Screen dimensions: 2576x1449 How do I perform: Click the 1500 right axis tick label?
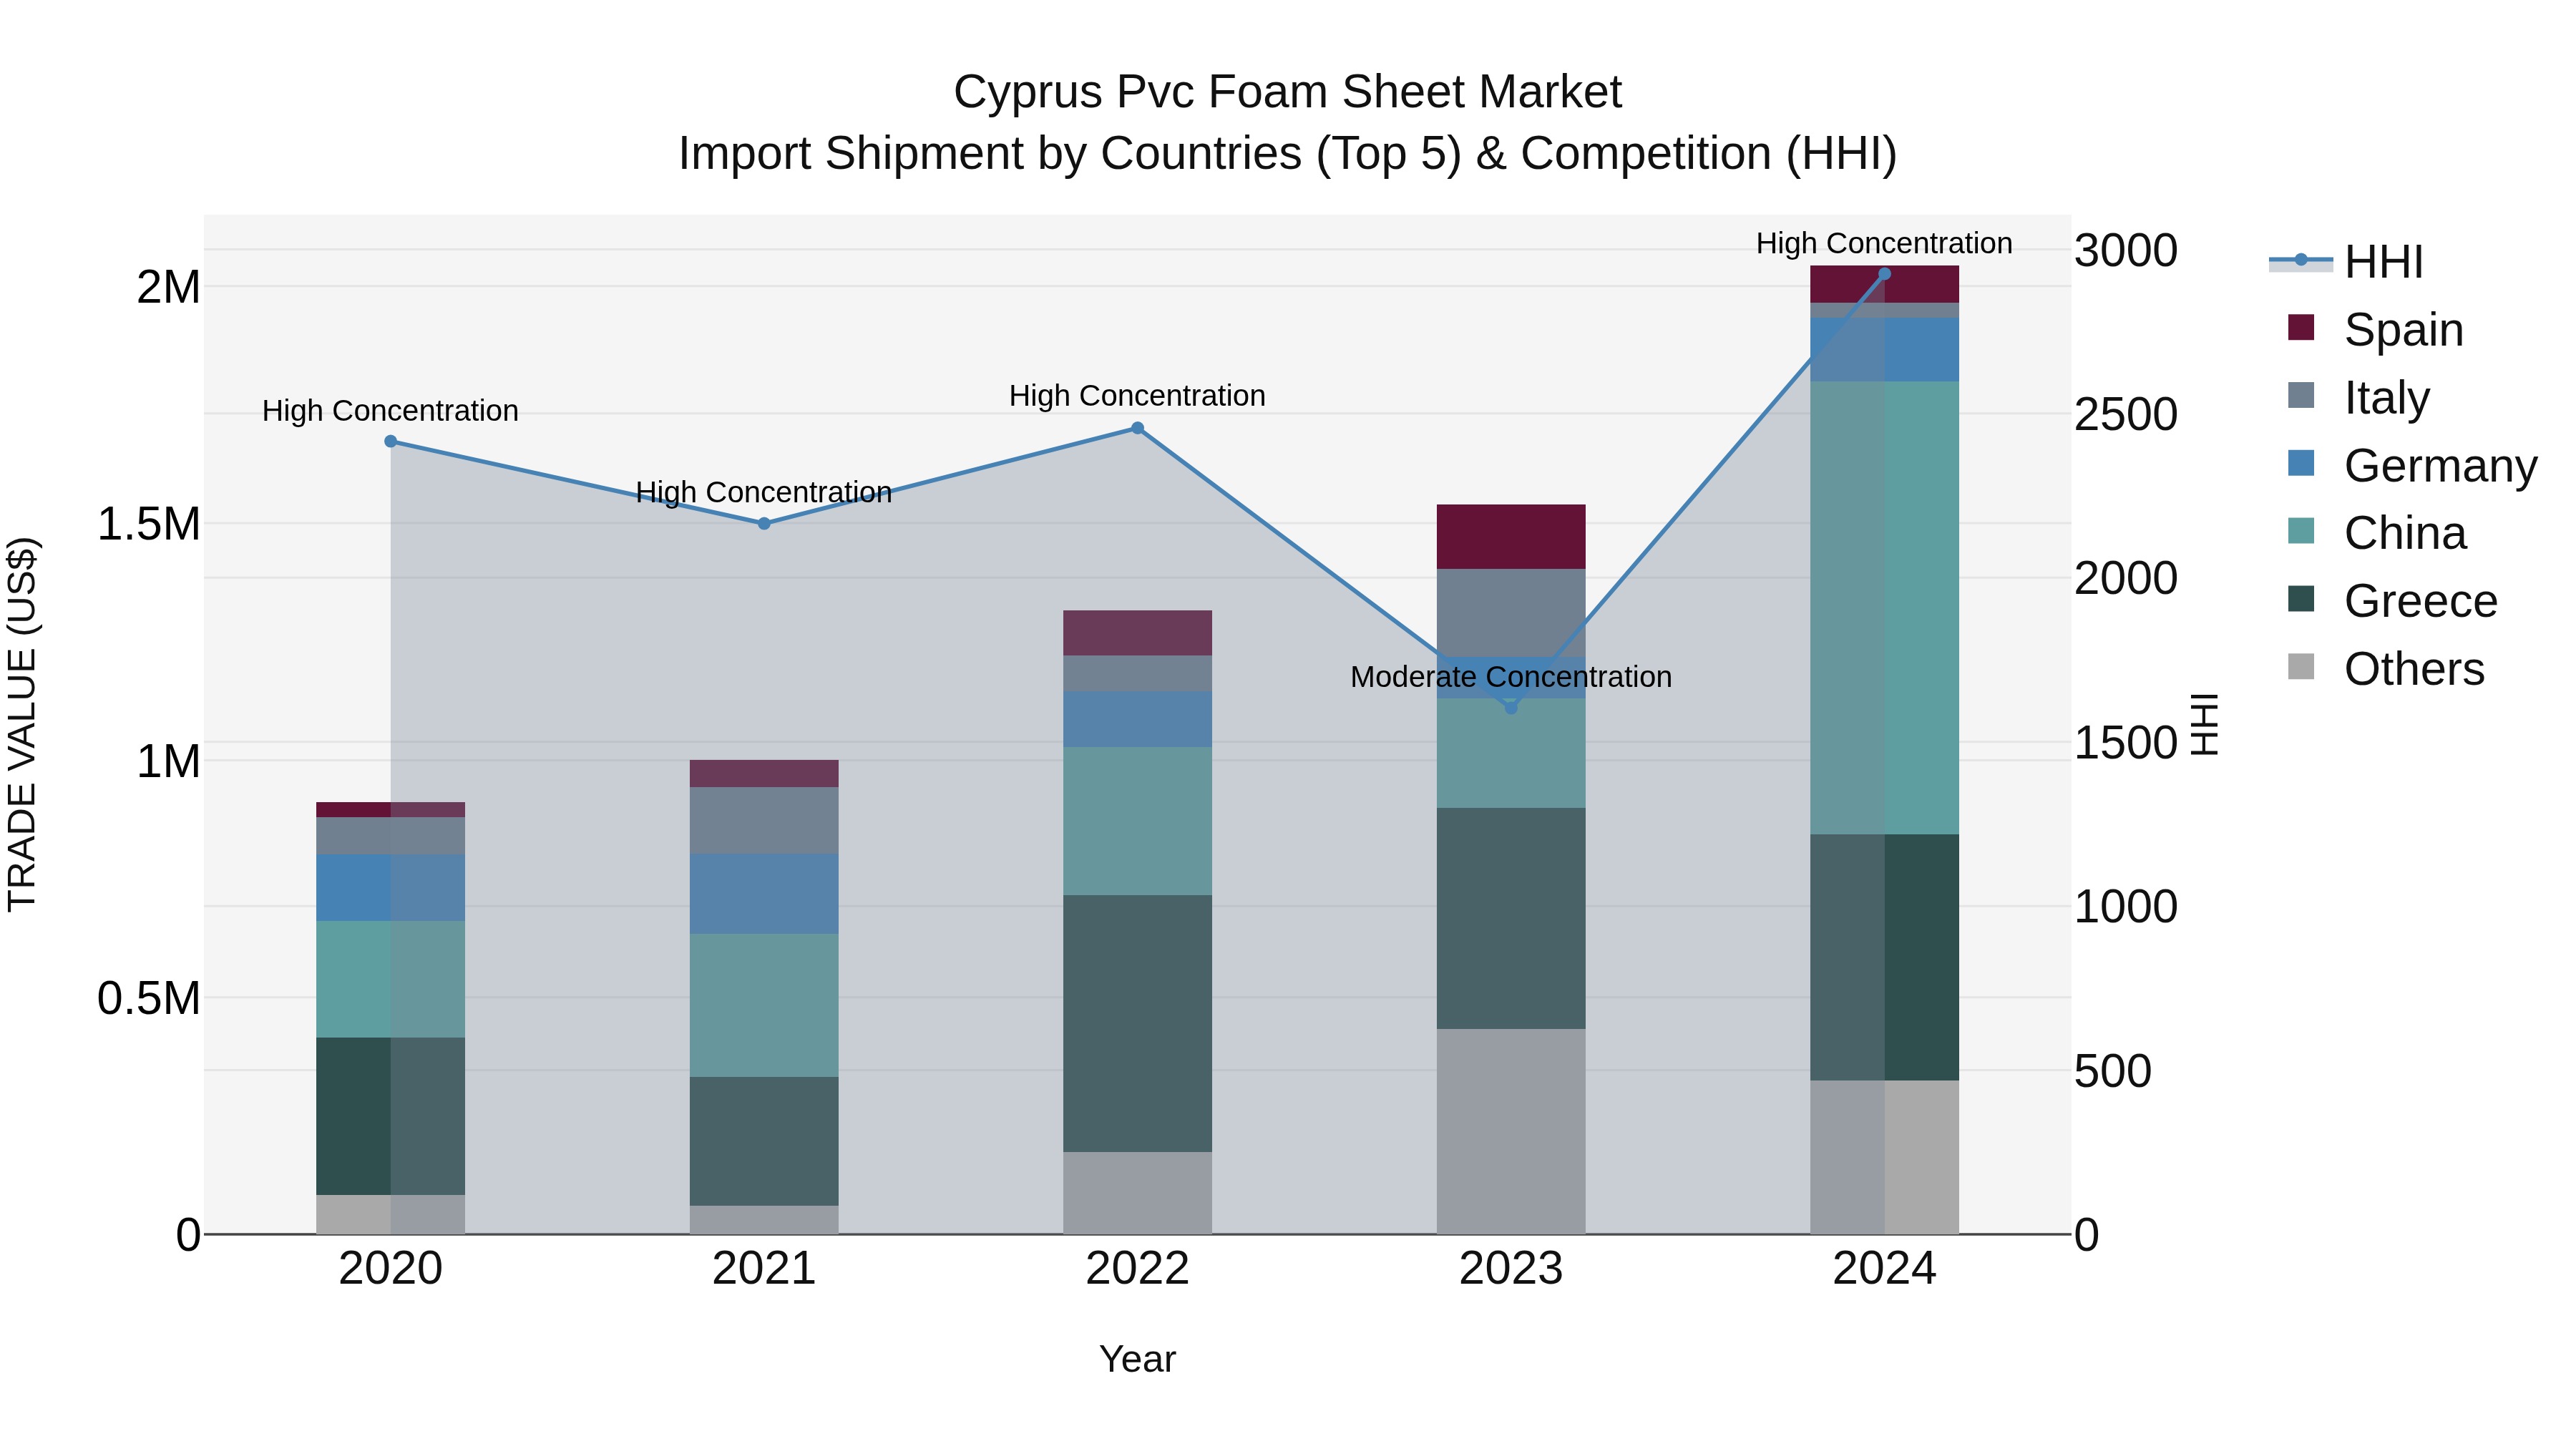point(2126,742)
